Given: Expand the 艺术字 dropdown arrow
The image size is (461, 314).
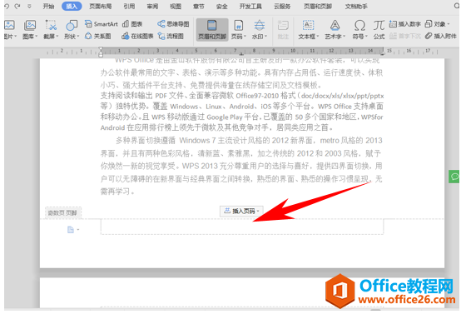Looking at the screenshot, I should (344, 37).
